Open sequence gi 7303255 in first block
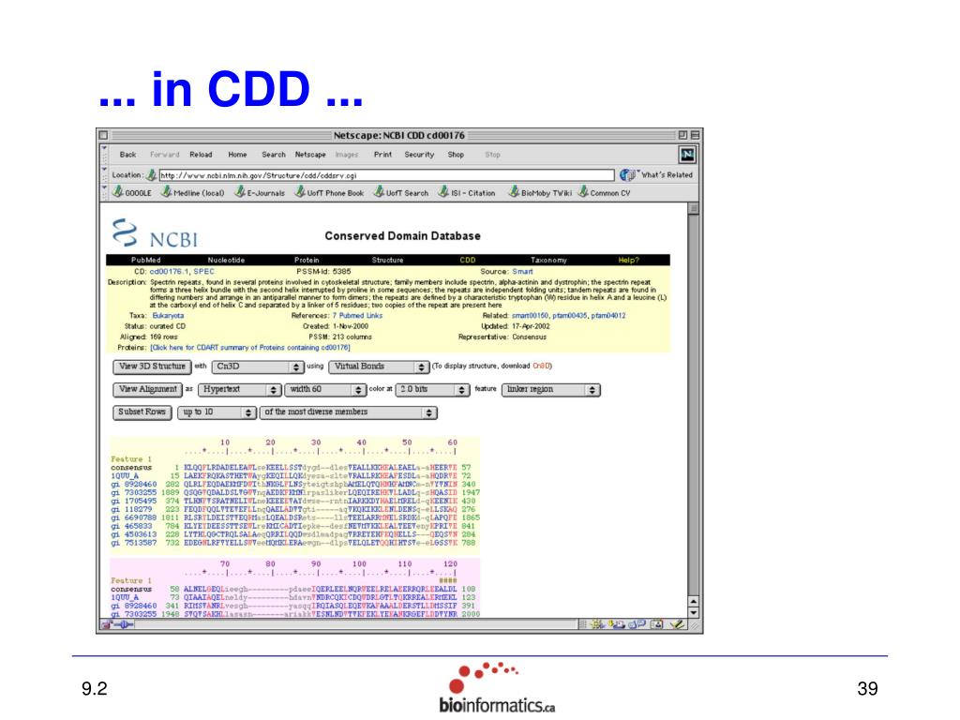This screenshot has width=960, height=720. coord(133,492)
